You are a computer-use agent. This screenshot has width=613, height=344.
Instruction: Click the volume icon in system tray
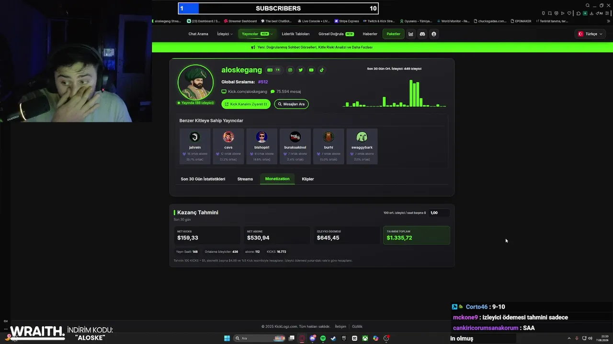tap(590, 338)
